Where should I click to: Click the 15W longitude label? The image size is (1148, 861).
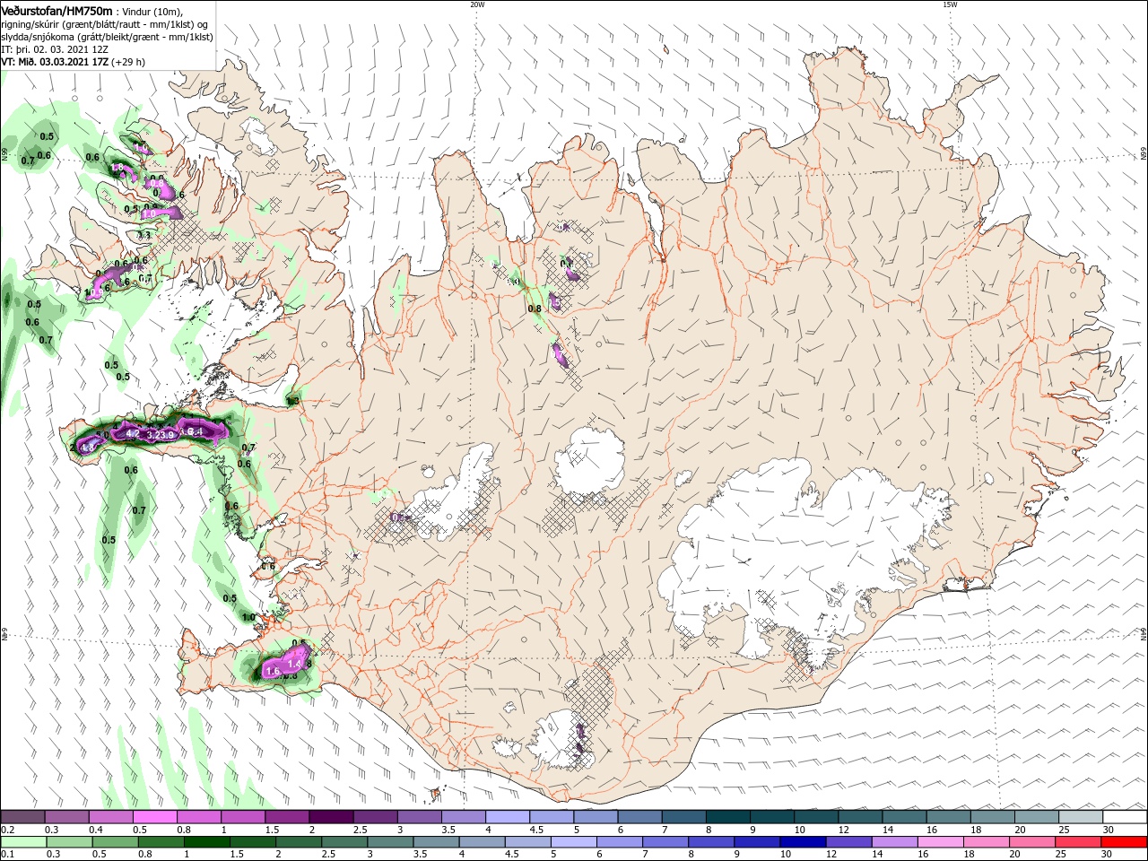coord(950,4)
